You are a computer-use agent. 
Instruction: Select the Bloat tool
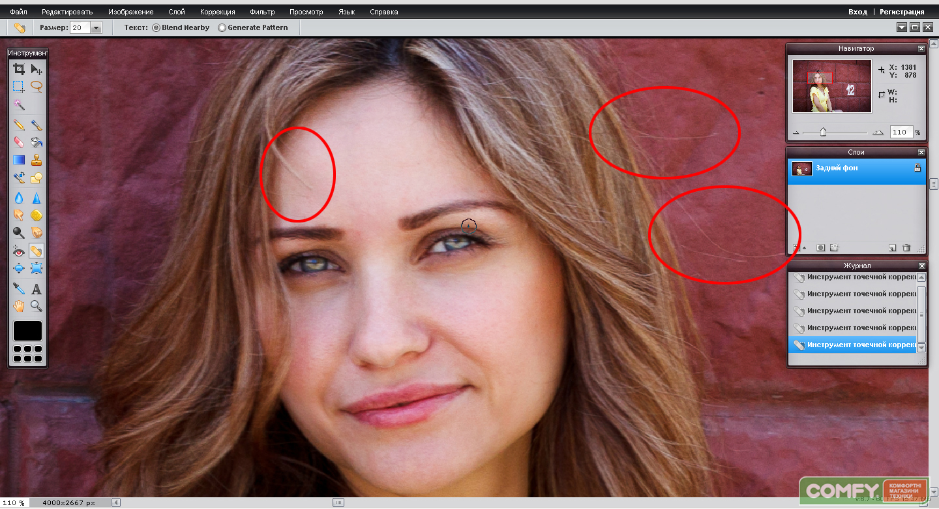click(19, 268)
